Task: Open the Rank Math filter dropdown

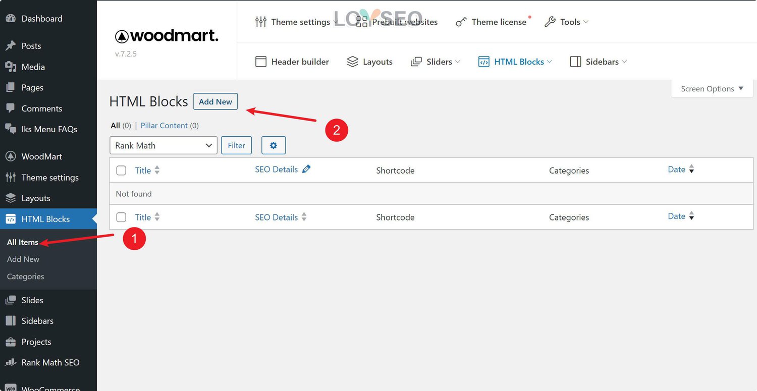Action: 164,145
